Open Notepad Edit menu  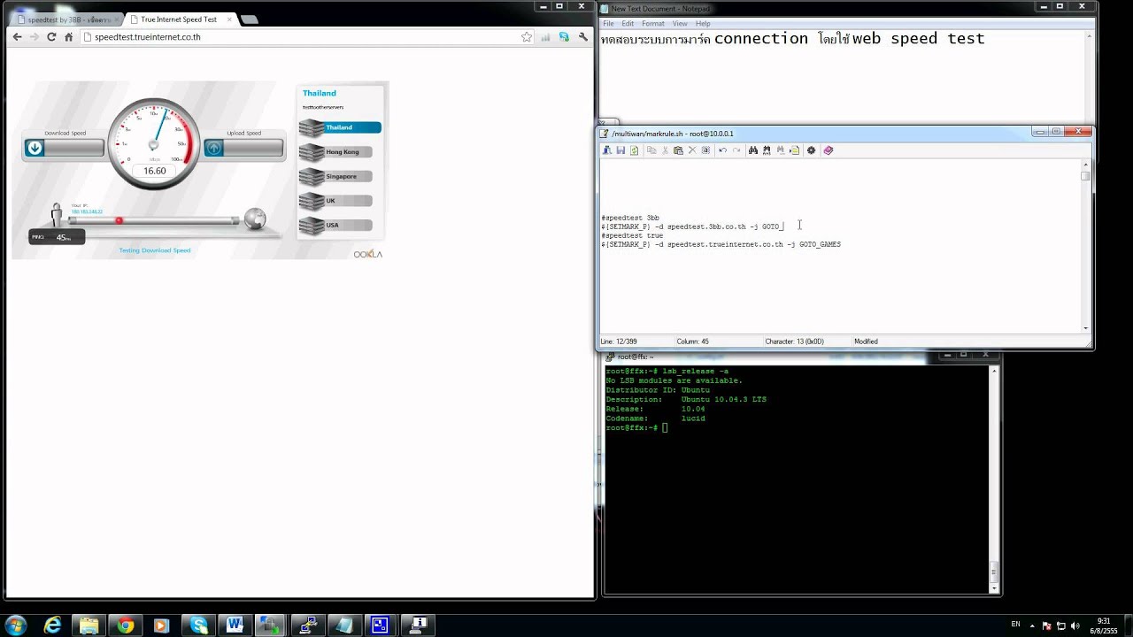pos(628,24)
